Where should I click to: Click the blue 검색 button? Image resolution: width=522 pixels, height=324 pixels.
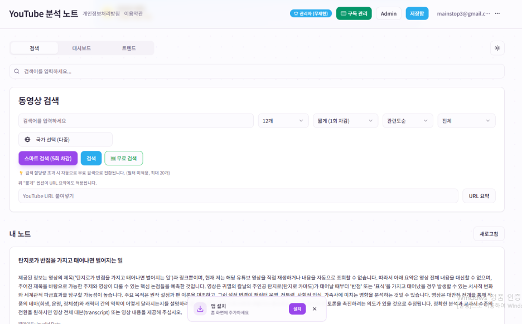[x=91, y=158]
